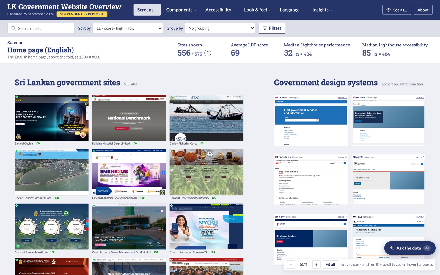Open the GOV.UK source link
The height and width of the screenshot is (275, 440).
342,98
